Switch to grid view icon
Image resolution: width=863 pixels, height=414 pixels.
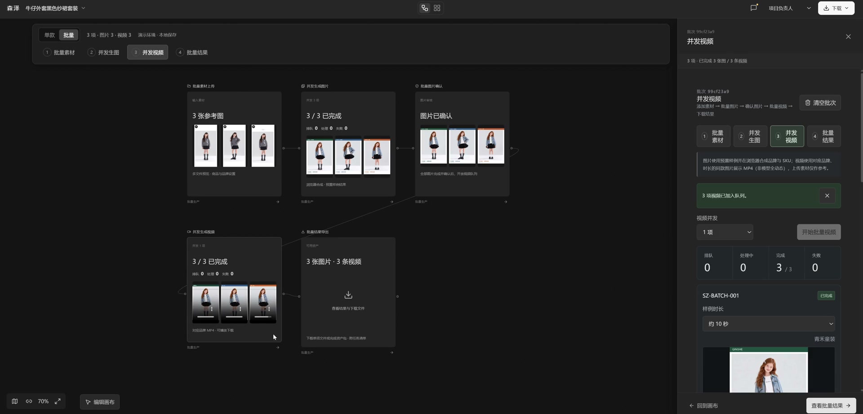click(x=437, y=8)
